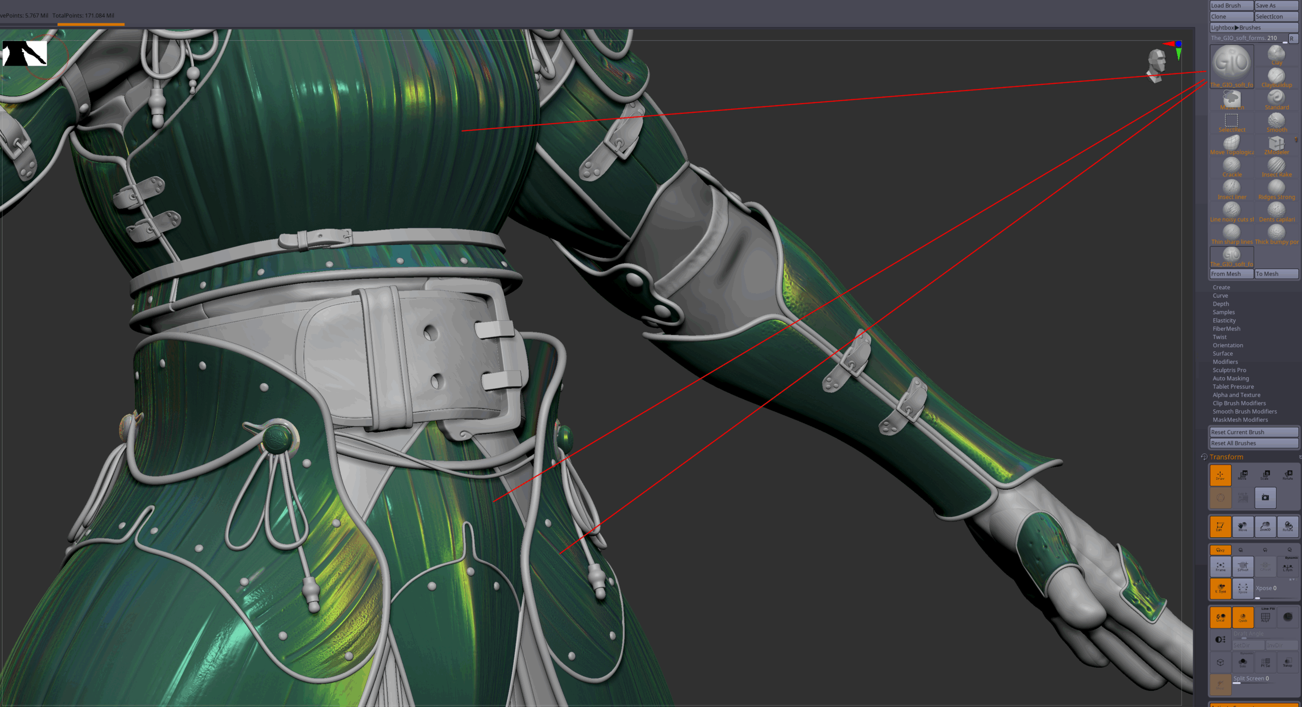This screenshot has width=1302, height=707.
Task: Click Reset Current Brush button
Action: click(1253, 432)
